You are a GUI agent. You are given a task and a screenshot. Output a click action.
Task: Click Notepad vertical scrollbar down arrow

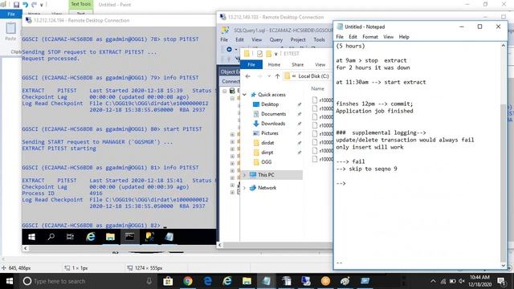(504, 266)
